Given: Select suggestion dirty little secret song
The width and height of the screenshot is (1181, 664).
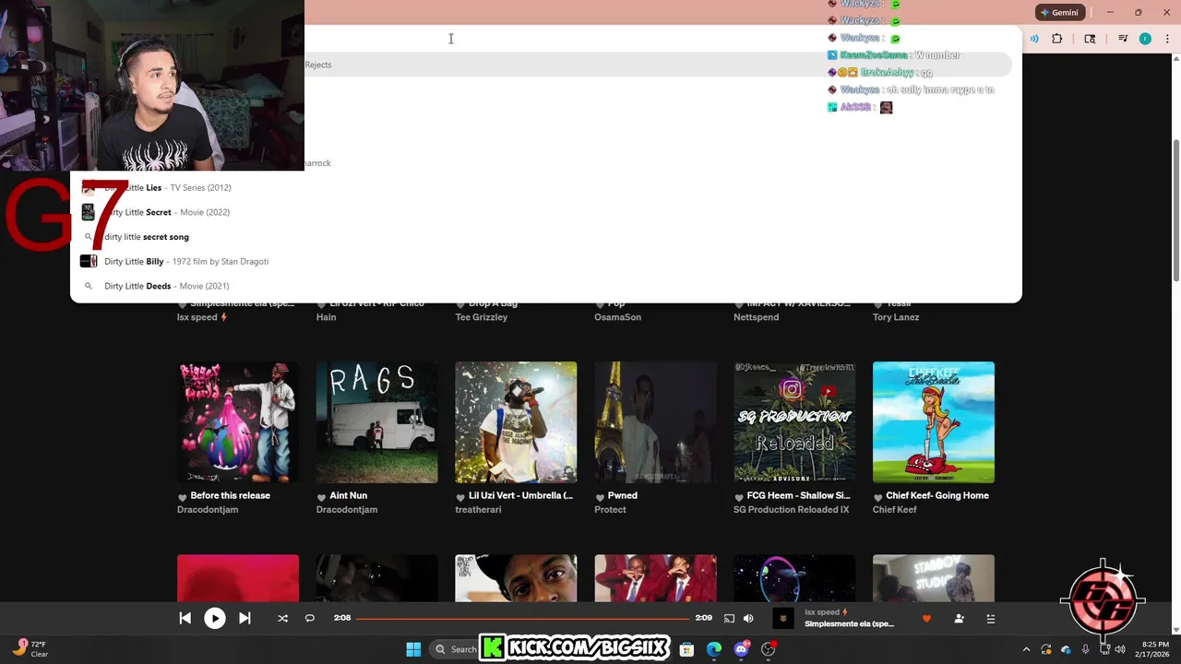Looking at the screenshot, I should [x=147, y=237].
